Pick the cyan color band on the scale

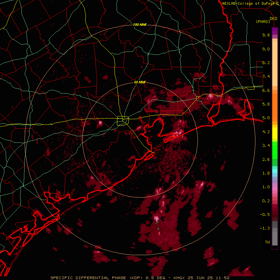pos(275,171)
